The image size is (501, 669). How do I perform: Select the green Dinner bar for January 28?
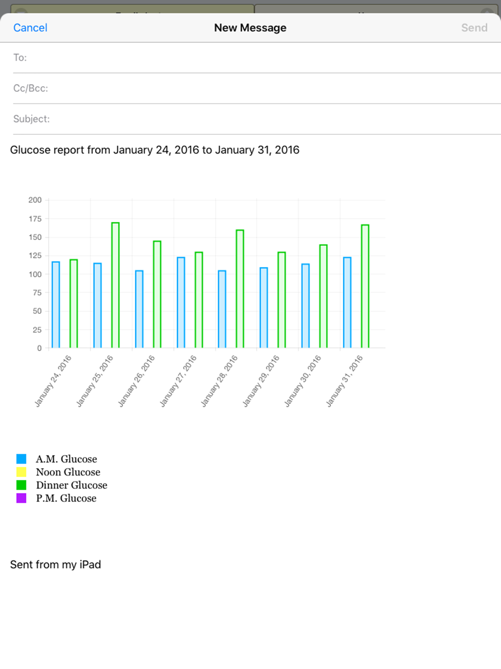[240, 289]
